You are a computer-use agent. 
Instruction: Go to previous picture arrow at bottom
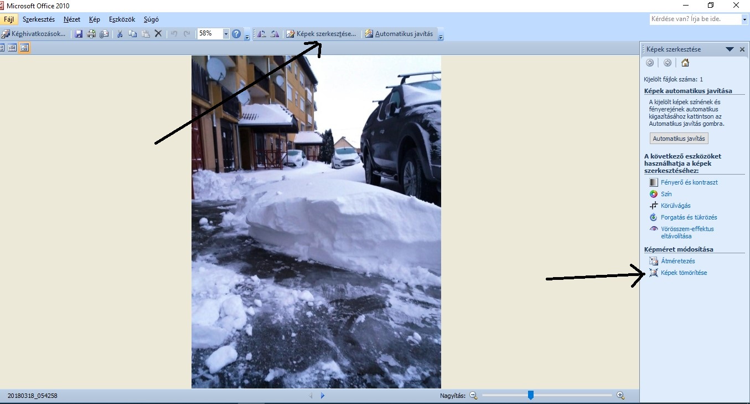pos(311,396)
